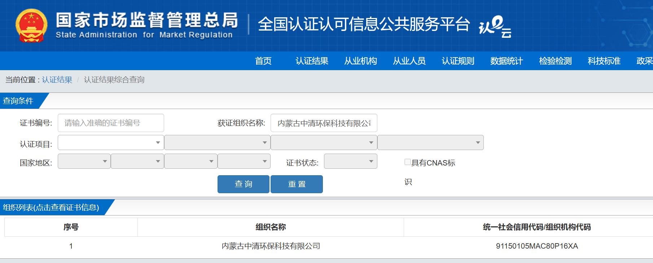Open the first 国家地区 dropdown
The height and width of the screenshot is (263, 653).
click(84, 161)
